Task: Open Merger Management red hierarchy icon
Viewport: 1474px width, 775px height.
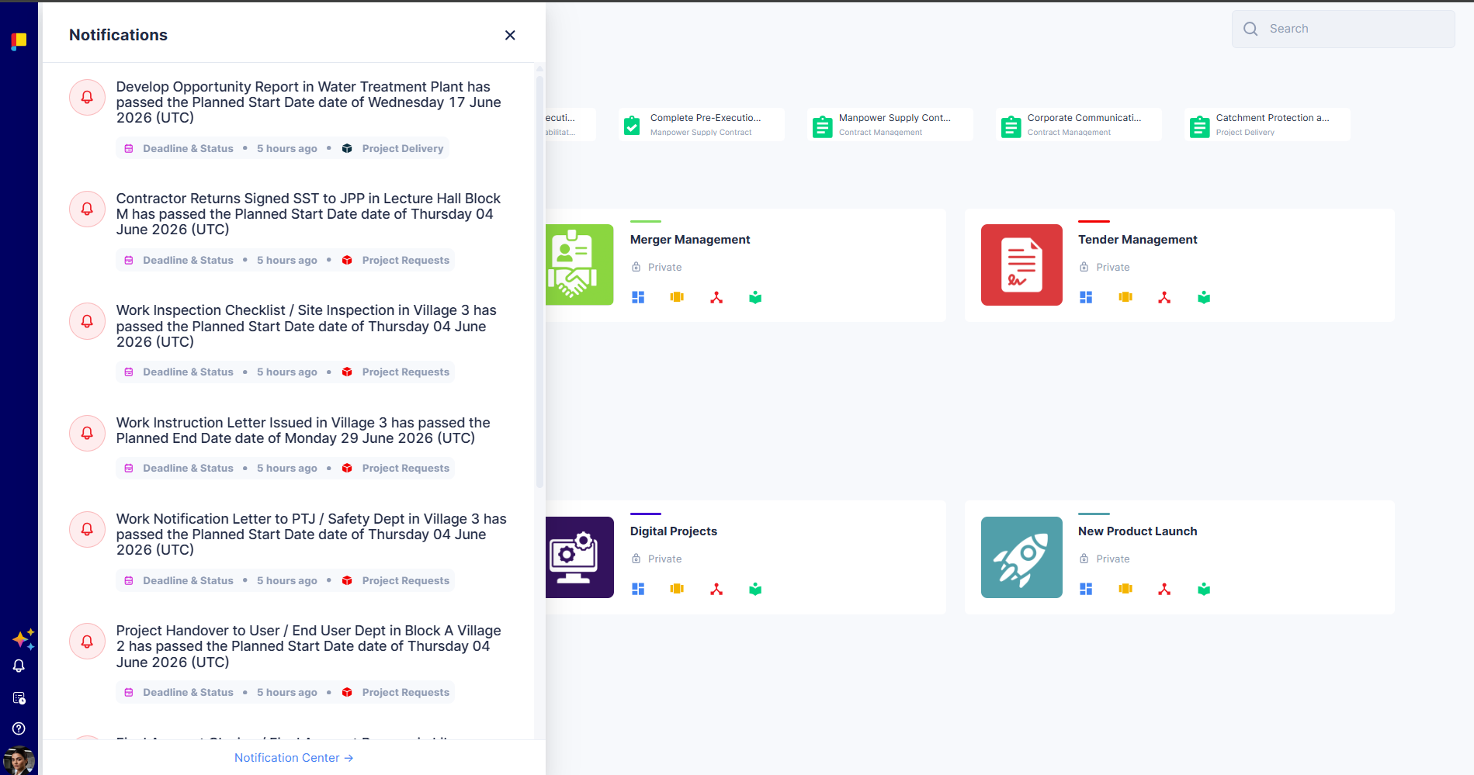Action: click(x=716, y=297)
